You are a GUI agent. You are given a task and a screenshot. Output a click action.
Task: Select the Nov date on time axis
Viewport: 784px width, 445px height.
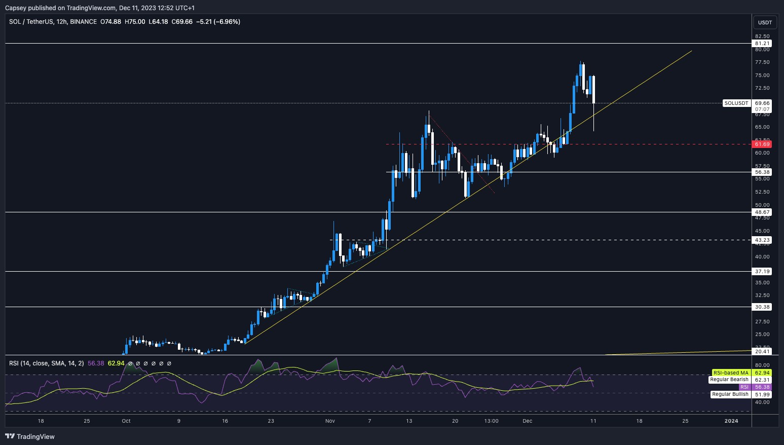tap(330, 421)
